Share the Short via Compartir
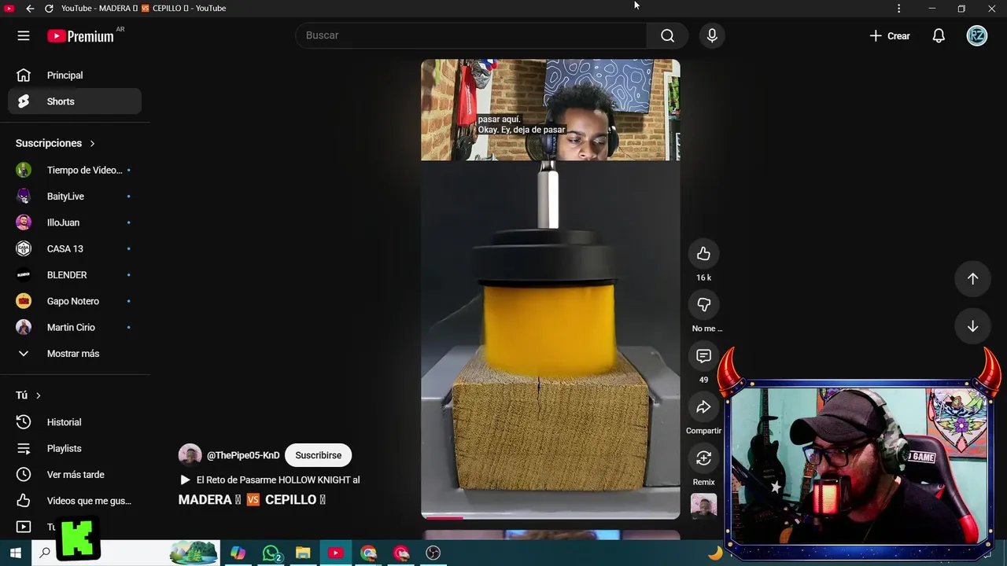Viewport: 1007px width, 566px height. pos(703,407)
